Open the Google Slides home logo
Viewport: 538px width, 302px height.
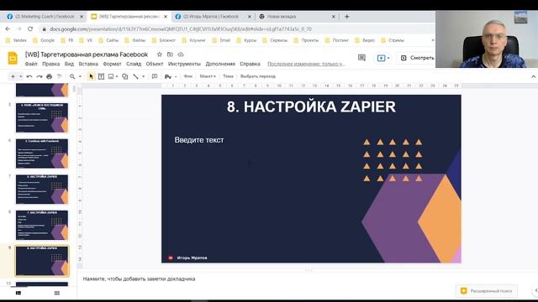coord(13,58)
